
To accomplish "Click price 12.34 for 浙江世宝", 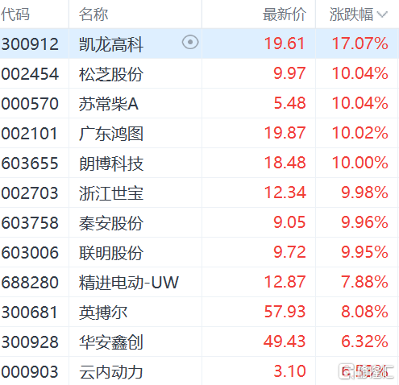I will pos(285,192).
